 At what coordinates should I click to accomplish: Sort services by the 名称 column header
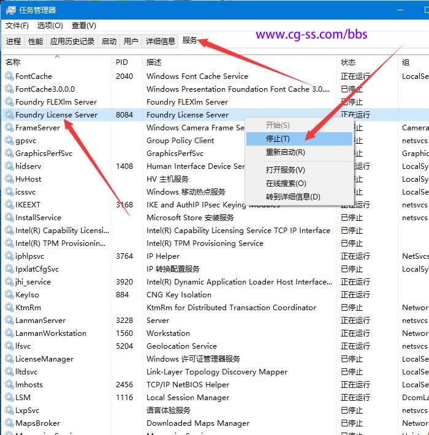13,62
